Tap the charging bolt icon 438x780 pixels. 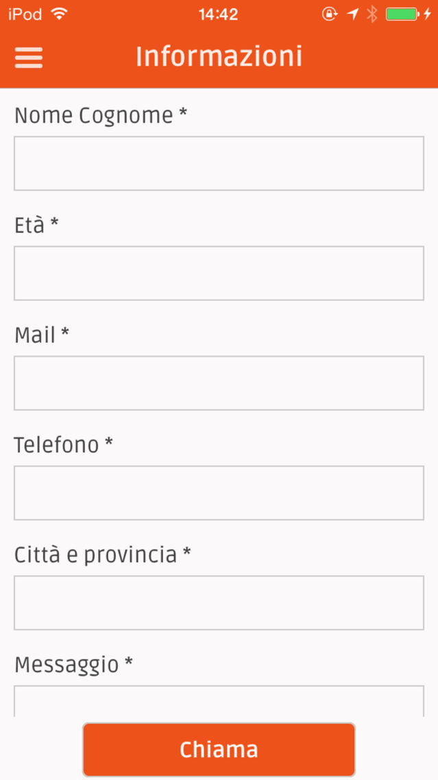427,14
